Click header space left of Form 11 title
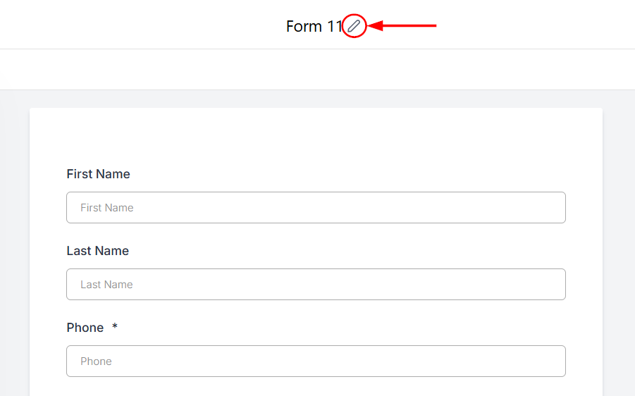The image size is (635, 396). tap(141, 25)
